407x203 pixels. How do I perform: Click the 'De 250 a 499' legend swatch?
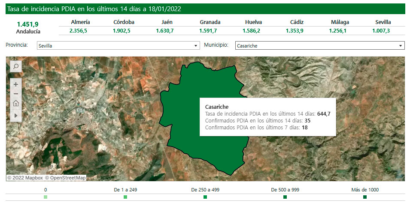205,197
